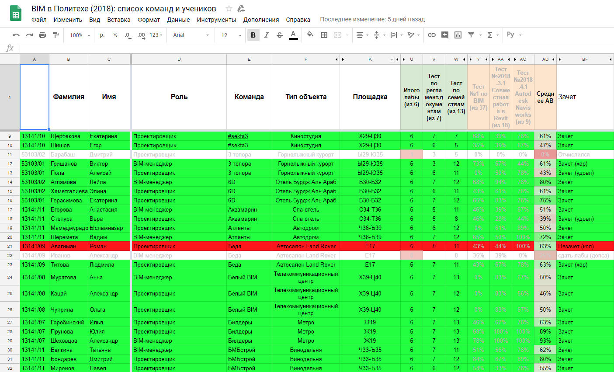Image resolution: width=614 pixels, height=372 pixels.
Task: Click the insert link icon
Action: click(x=431, y=35)
